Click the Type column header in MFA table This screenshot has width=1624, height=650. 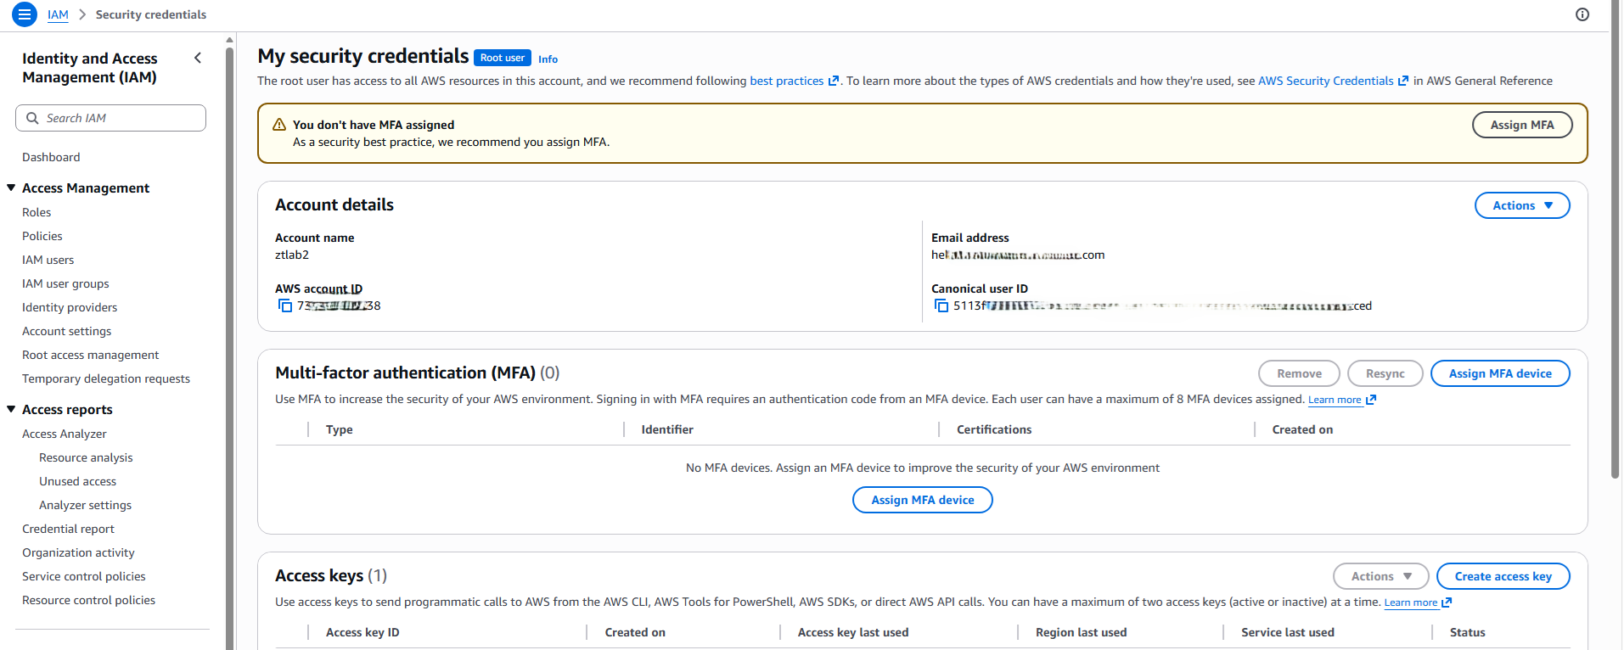[x=340, y=429]
